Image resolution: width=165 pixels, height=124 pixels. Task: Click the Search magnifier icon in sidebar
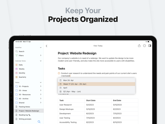[x=16, y=51]
